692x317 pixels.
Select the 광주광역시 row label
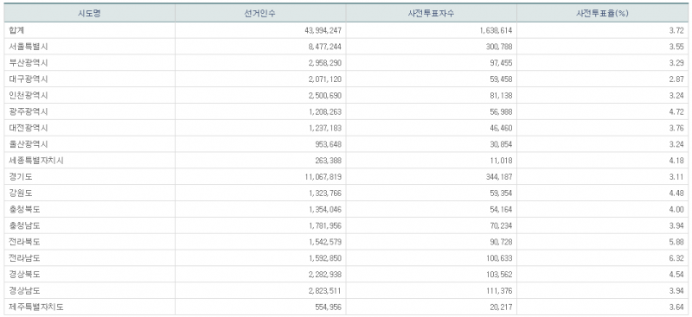click(29, 112)
